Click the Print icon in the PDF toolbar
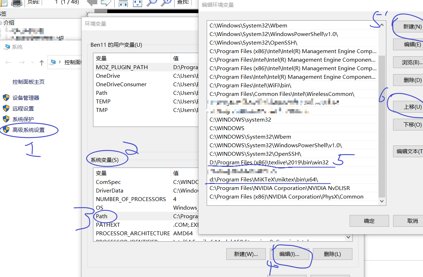The width and height of the screenshot is (423, 277). (x=16, y=4)
